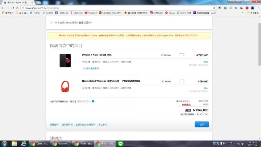Viewport: 261px width, 147px height.
Task: Switch to the iPhone Chrome taskbar window
Action: click(x=83, y=144)
